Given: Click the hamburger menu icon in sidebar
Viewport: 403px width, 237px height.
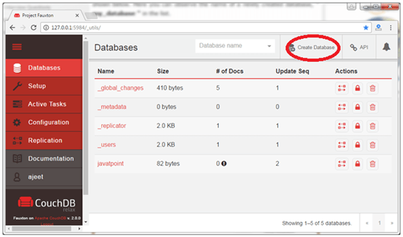Looking at the screenshot, I should pos(17,47).
